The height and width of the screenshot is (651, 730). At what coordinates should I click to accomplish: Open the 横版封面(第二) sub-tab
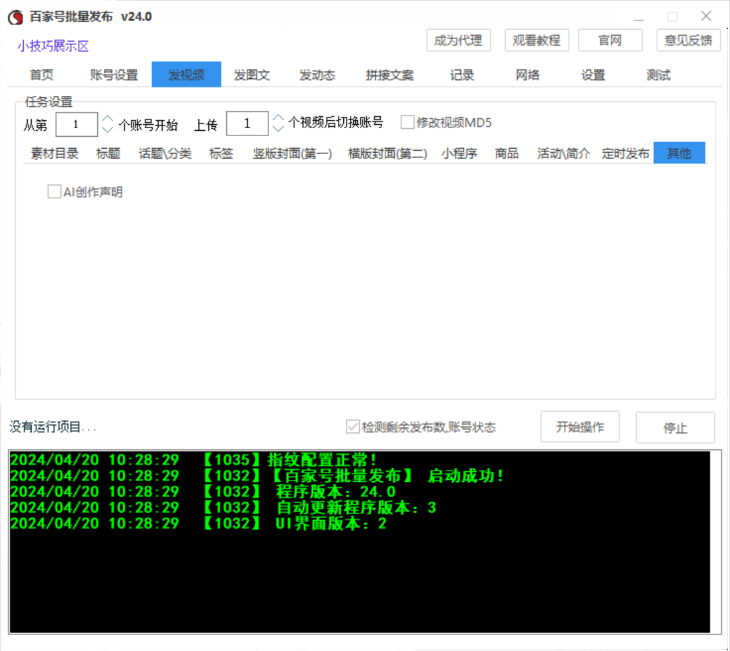tap(387, 153)
